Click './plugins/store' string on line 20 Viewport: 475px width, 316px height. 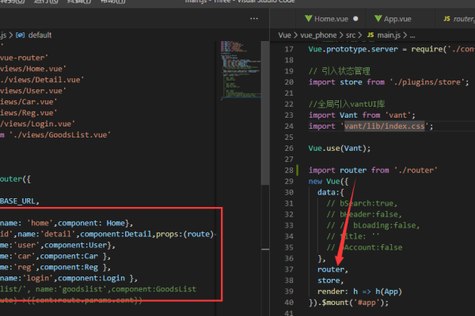point(427,82)
